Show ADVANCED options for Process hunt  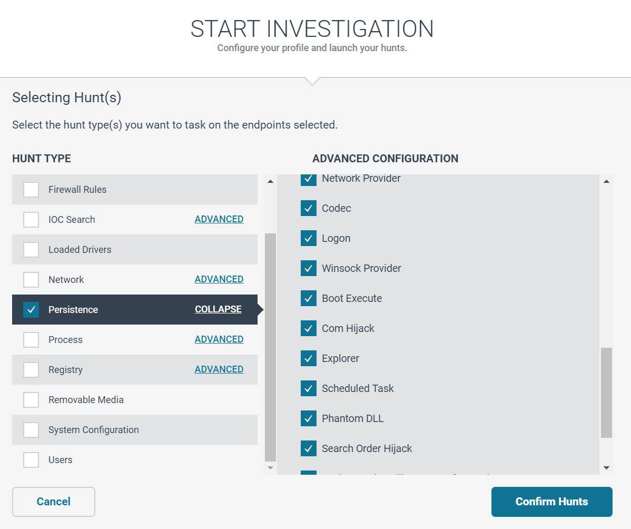point(219,339)
